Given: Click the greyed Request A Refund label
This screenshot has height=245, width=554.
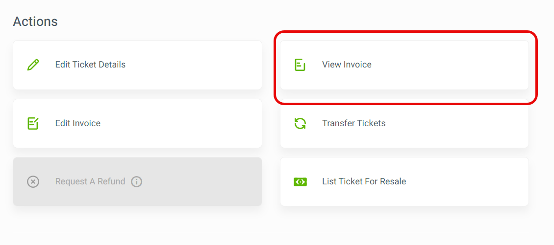Looking at the screenshot, I should click(90, 181).
